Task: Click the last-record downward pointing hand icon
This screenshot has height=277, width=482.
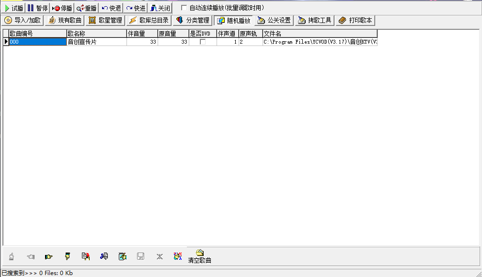Action: [x=68, y=256]
